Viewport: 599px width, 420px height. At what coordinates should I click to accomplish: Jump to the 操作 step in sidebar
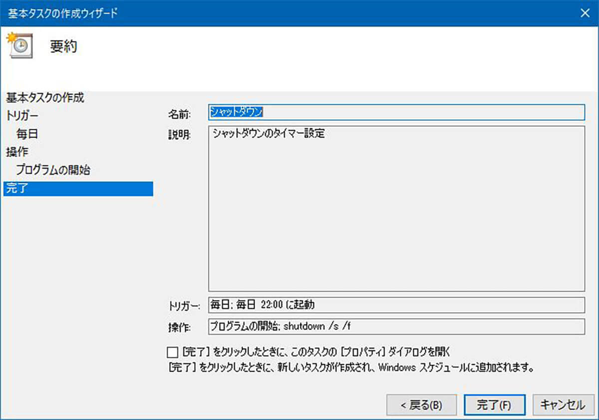click(17, 152)
